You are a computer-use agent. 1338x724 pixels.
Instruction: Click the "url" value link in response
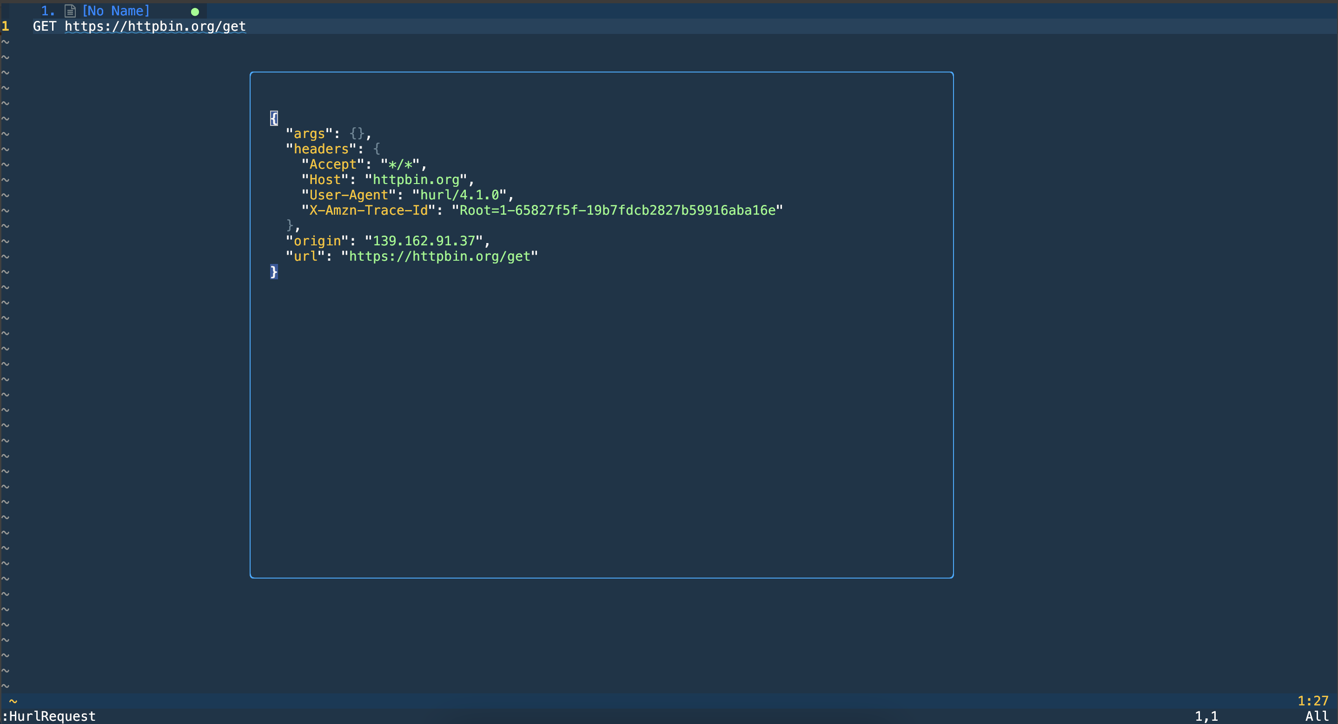point(439,257)
